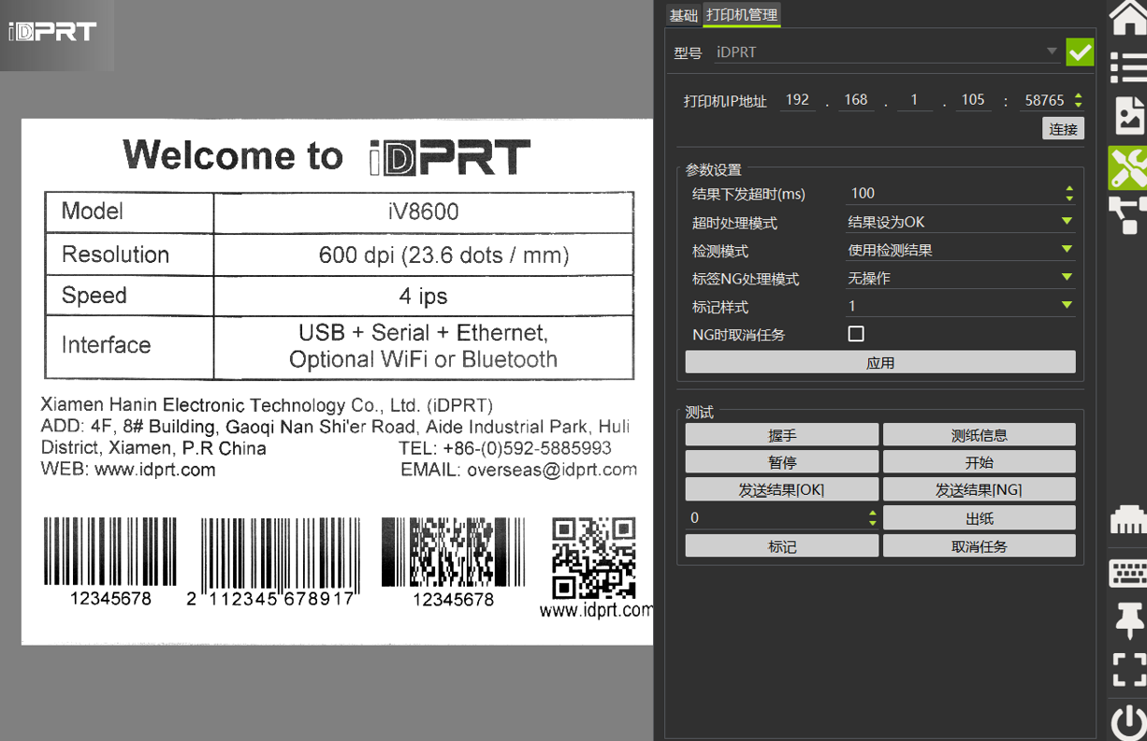Click the 'iV8600' model cell on label
Viewport: 1147px width, 741px height.
point(423,211)
